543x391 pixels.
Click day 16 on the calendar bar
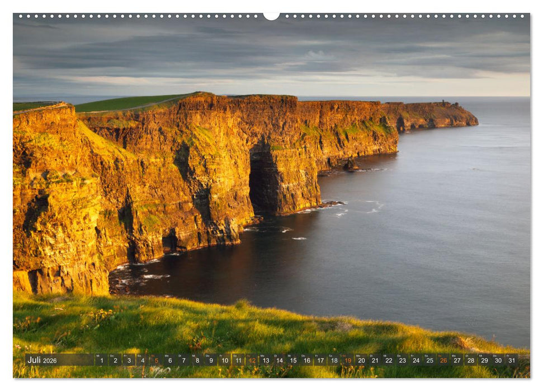[x=306, y=360]
